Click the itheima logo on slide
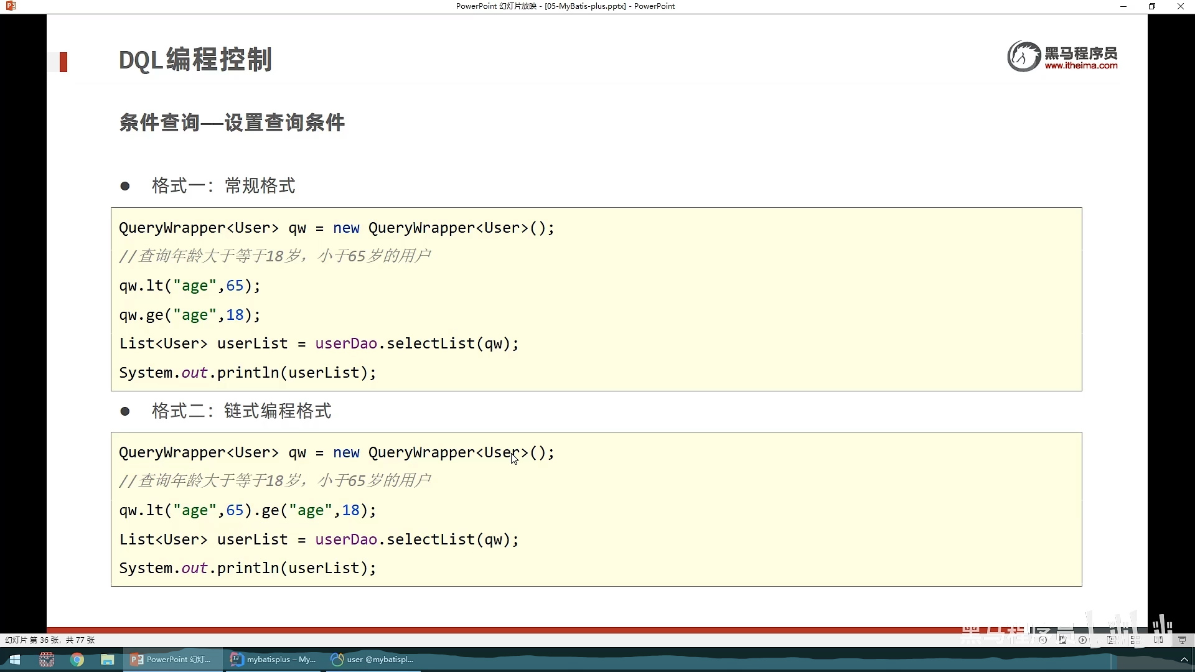 click(x=1062, y=57)
